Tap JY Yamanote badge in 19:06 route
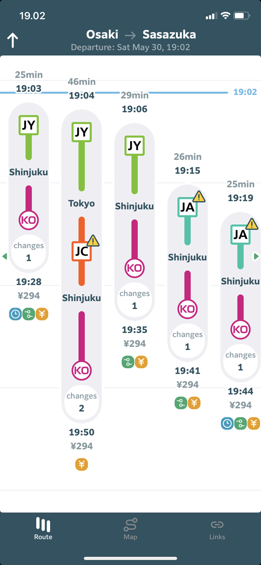Screen dimensions: 261x565 click(134, 145)
